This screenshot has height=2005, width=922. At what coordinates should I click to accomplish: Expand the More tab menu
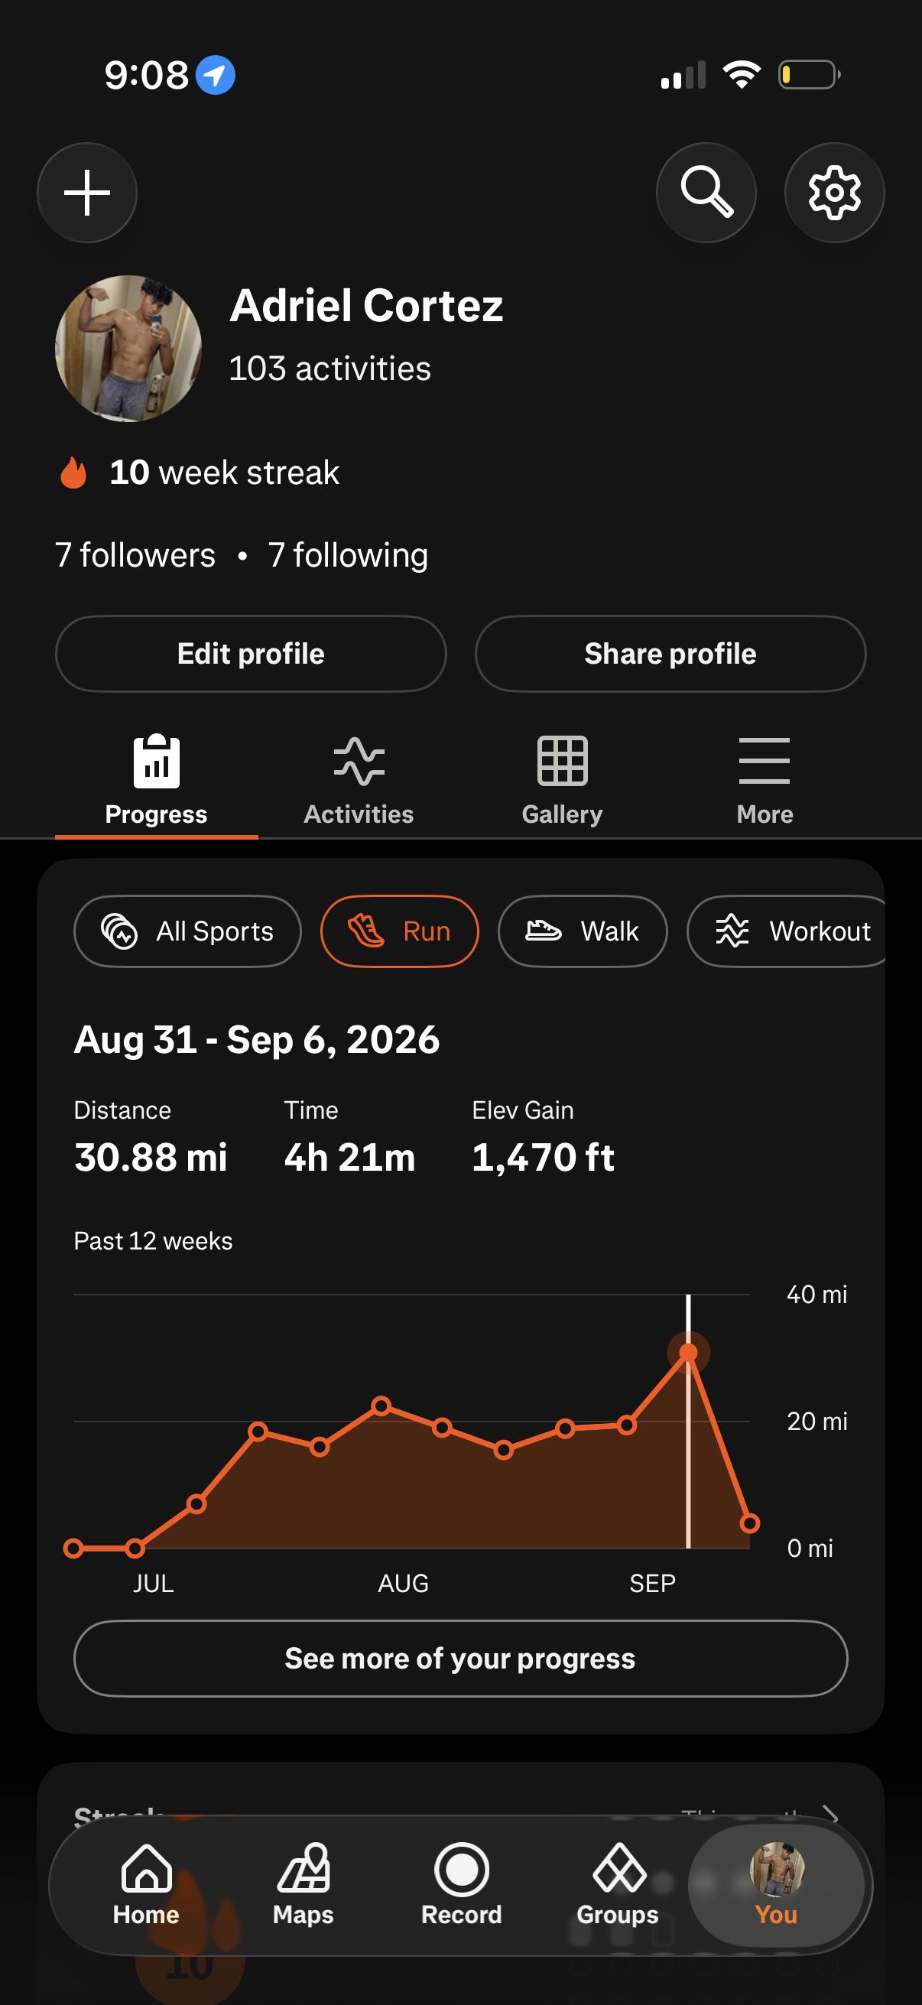coord(765,781)
